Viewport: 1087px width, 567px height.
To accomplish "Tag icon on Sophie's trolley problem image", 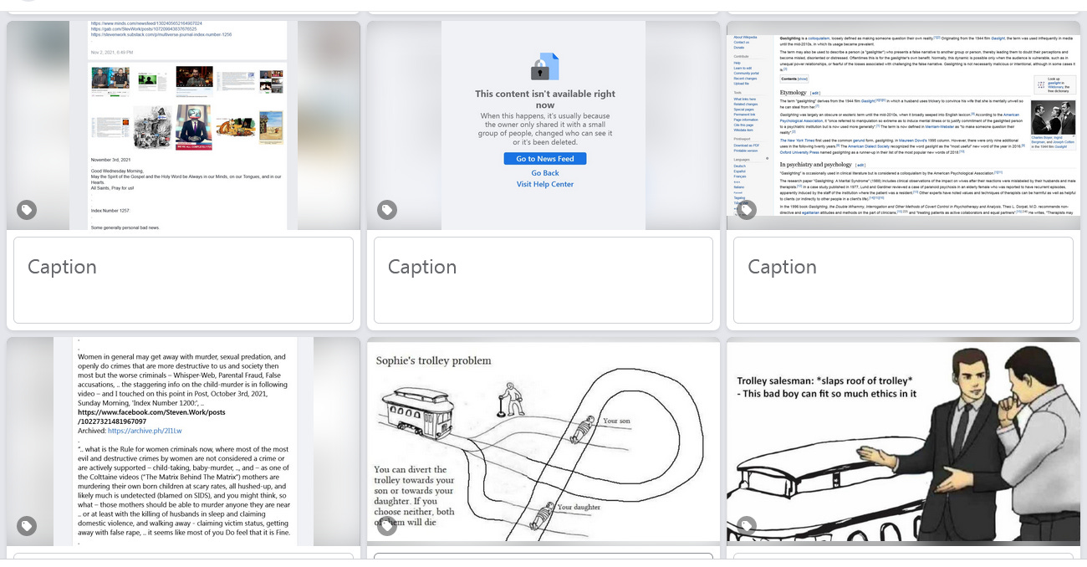I will pos(386,526).
